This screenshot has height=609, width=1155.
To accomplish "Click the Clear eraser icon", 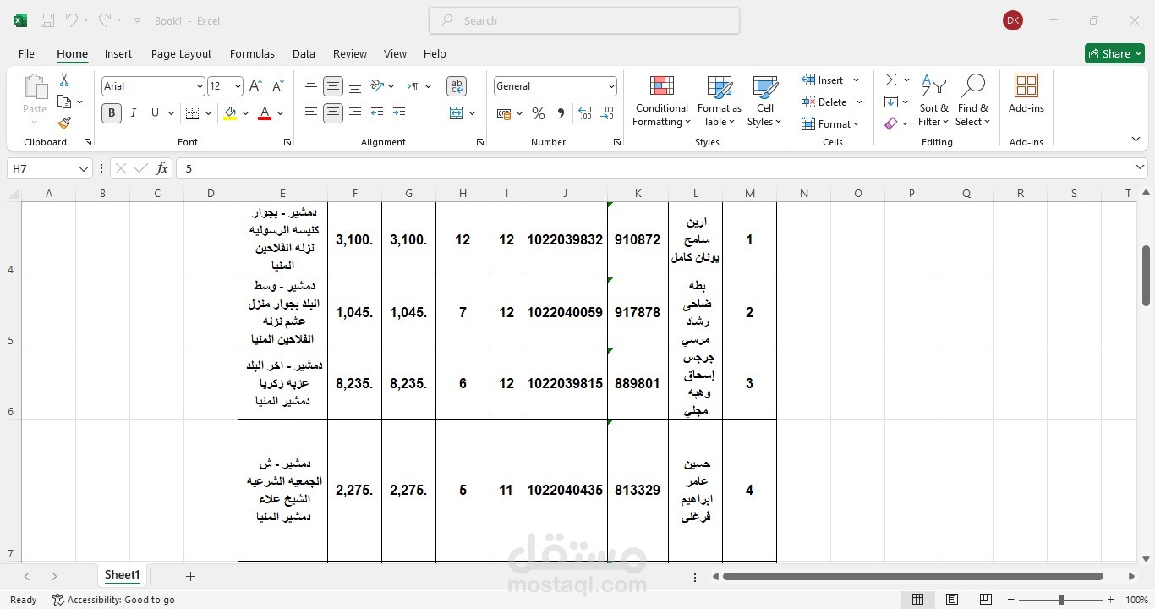I will click(891, 123).
